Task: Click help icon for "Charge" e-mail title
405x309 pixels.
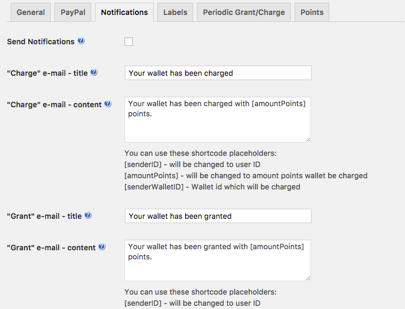Action: tap(94, 72)
